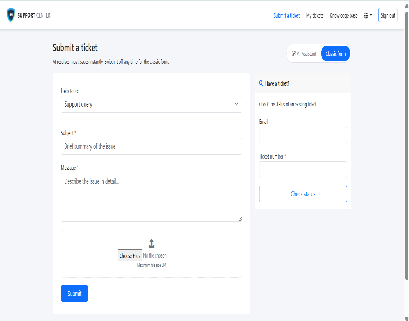The image size is (409, 321).
Task: Switch to AI-Assistant mode
Action: click(x=304, y=53)
